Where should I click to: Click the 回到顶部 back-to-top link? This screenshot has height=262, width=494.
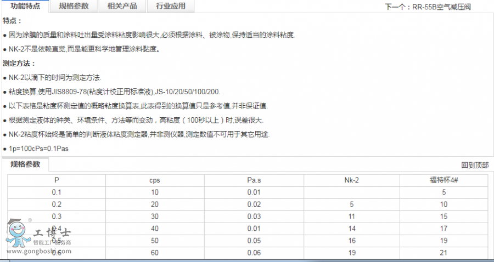(474, 165)
